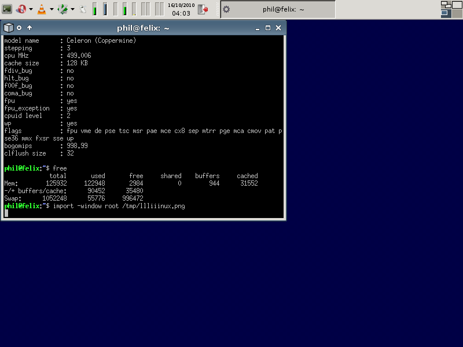Click the logout door icon
Screen dimensions: 463x347
pos(203,9)
